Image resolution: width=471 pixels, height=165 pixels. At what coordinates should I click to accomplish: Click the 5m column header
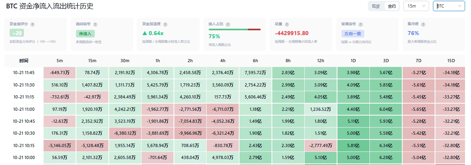[60, 61]
